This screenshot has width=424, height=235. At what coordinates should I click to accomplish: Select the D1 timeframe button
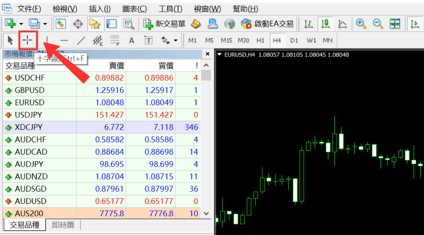pyautogui.click(x=294, y=40)
